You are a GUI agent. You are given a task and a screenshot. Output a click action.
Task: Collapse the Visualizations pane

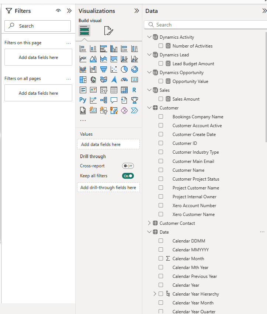click(x=136, y=11)
